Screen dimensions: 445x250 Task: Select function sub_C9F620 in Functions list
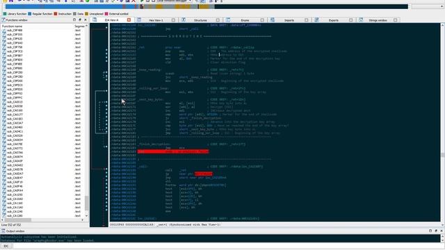pyautogui.click(x=15, y=39)
